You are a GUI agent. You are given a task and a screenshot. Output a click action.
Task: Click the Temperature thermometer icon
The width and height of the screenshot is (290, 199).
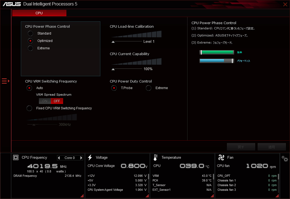pos(155,157)
